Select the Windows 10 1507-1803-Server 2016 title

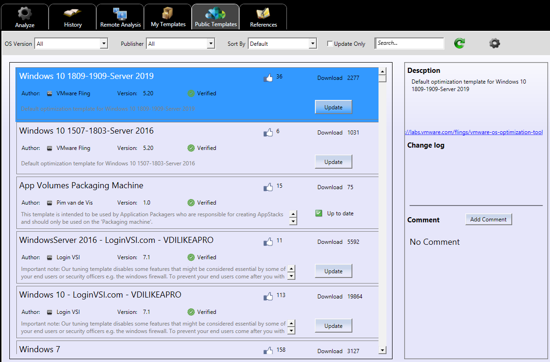(x=86, y=131)
